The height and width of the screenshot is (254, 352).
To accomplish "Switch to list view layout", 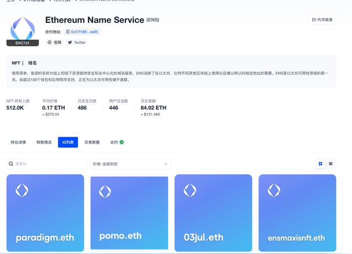I will (331, 163).
